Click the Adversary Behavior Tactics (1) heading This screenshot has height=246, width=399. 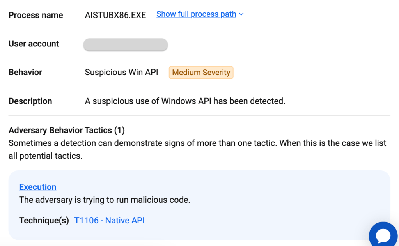point(67,130)
